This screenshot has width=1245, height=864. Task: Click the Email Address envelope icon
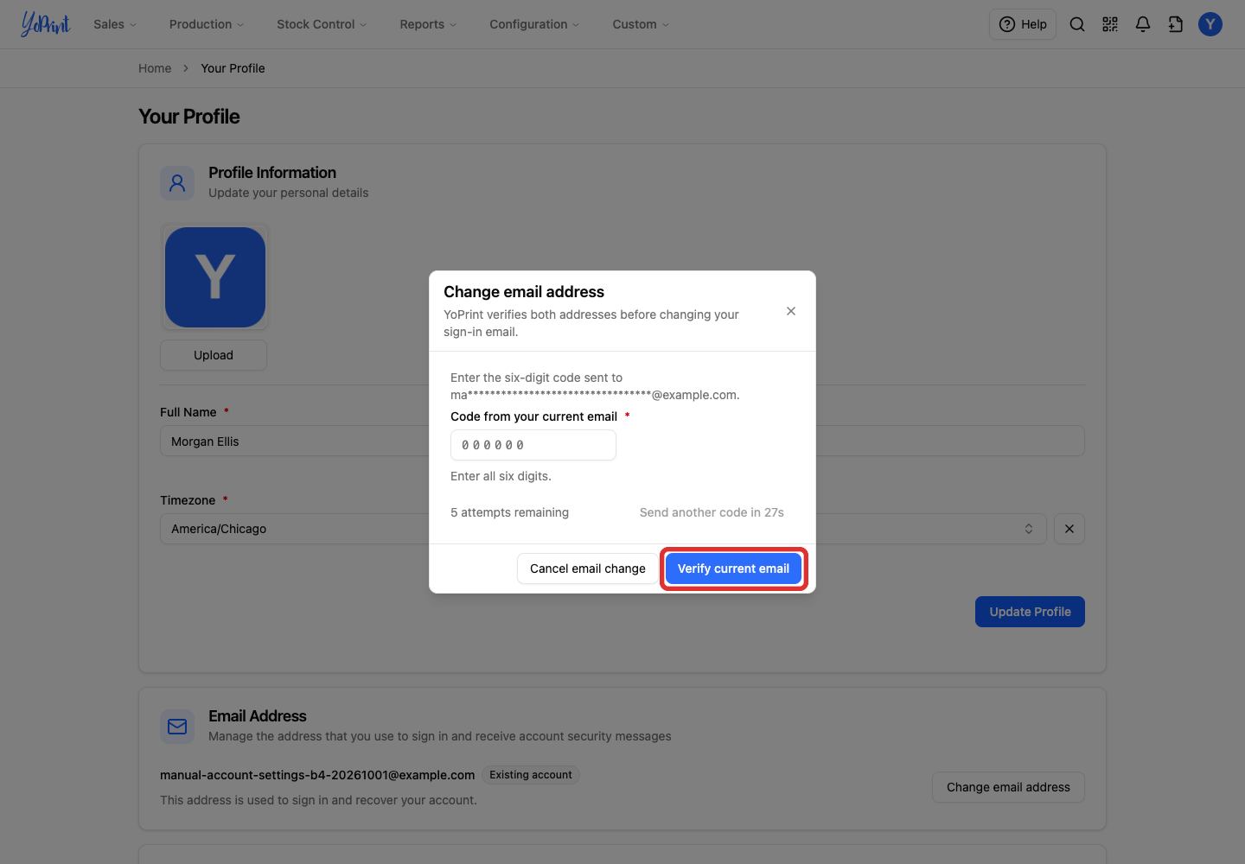pyautogui.click(x=177, y=727)
